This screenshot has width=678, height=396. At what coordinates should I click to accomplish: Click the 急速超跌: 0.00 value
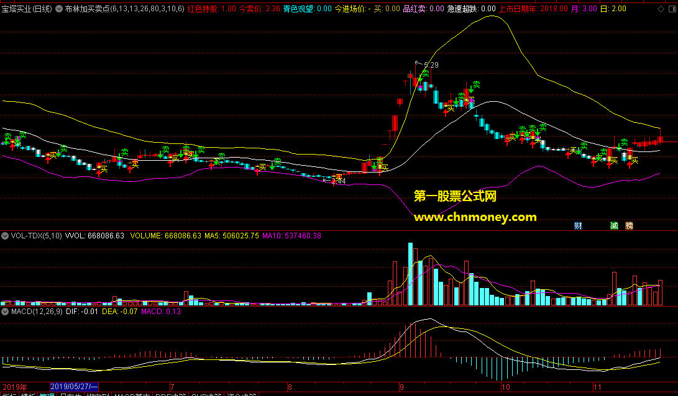coord(471,9)
